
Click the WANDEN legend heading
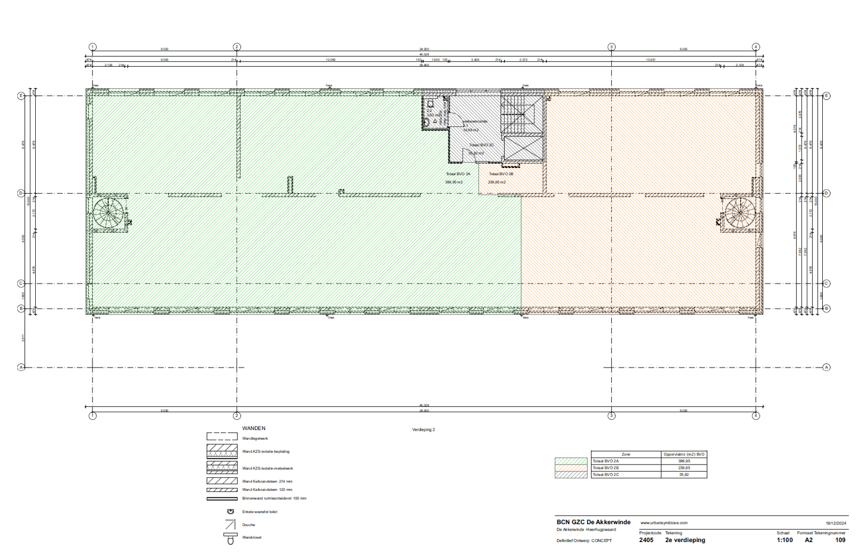[254, 428]
